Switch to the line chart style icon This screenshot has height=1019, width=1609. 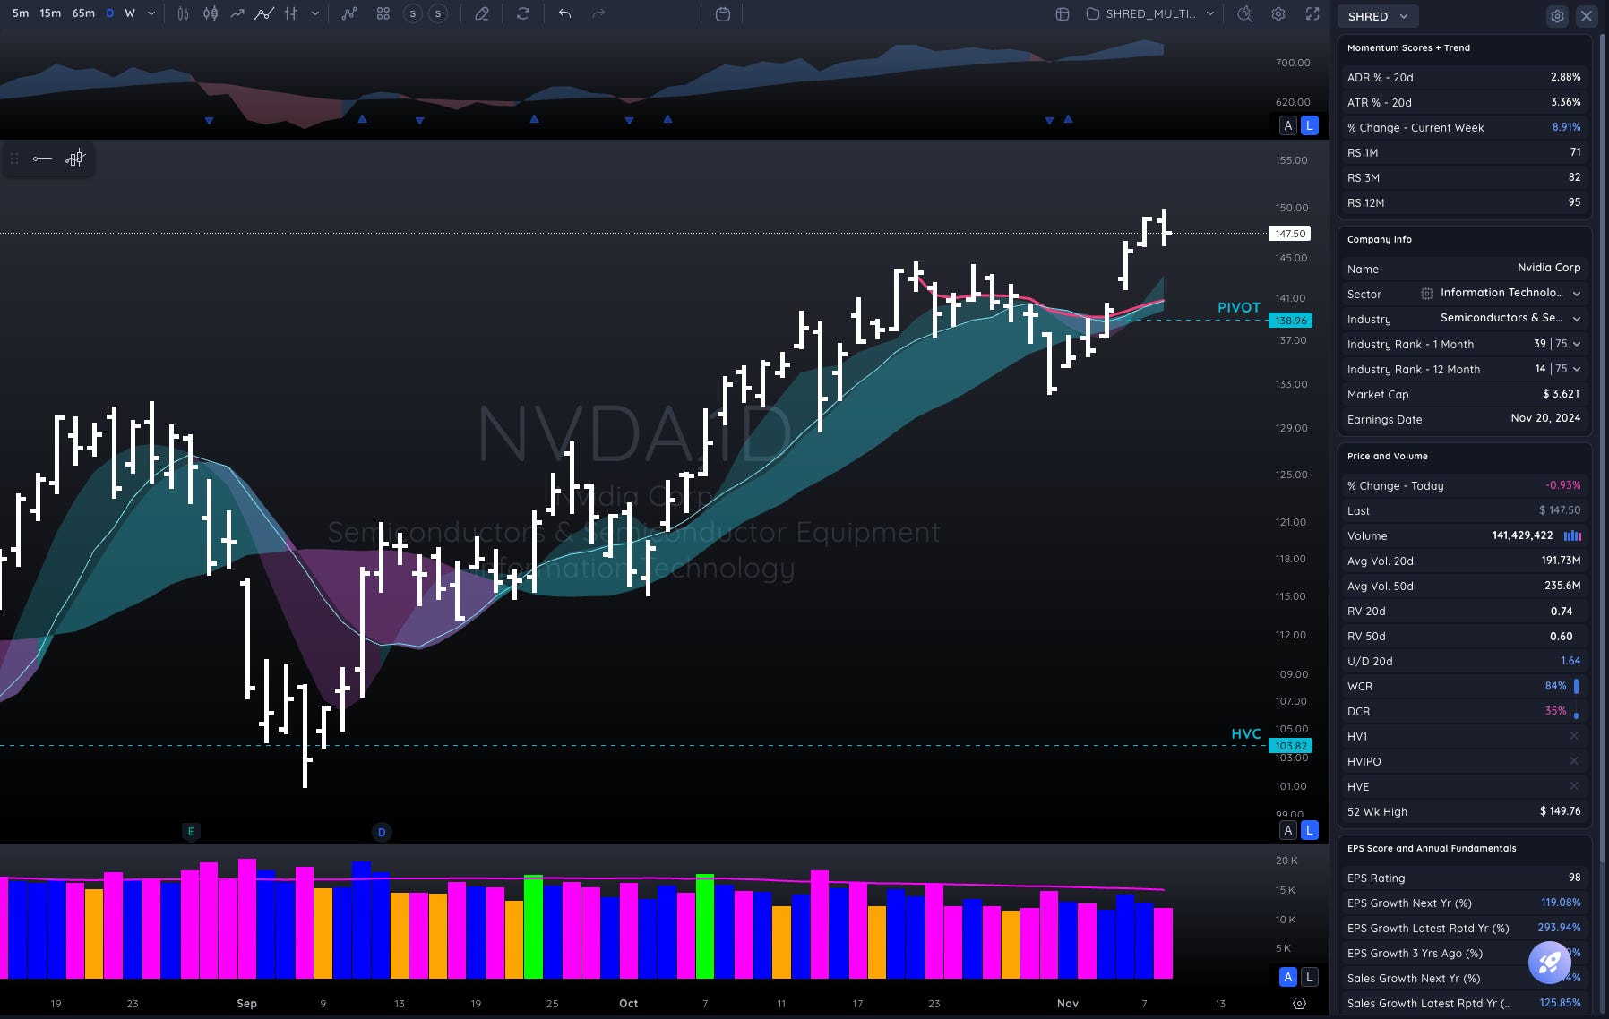(237, 13)
